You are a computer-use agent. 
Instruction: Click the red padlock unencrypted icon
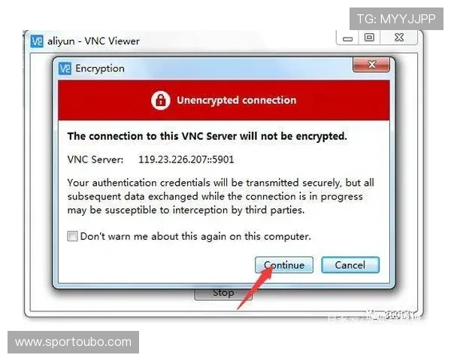pyautogui.click(x=161, y=100)
